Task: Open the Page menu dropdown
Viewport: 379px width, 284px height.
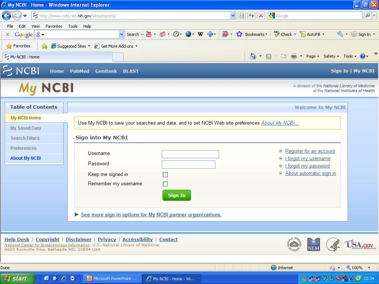Action: tap(313, 56)
